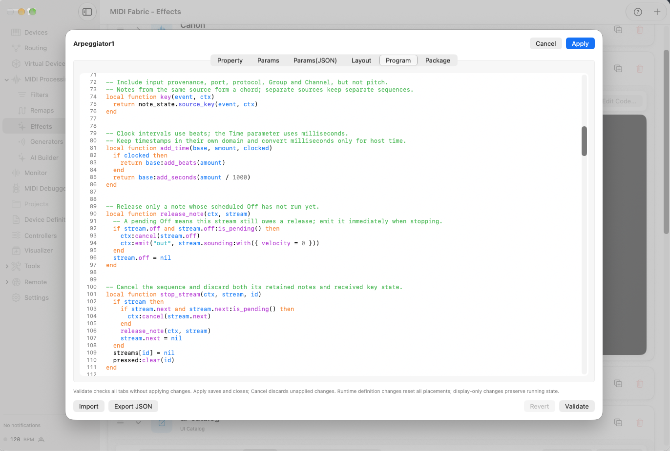
Task: Open Devices in the sidebar
Action: coord(36,32)
